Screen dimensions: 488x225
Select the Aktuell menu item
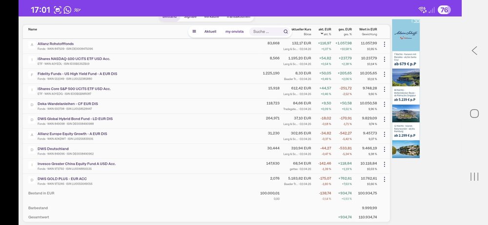coord(210,31)
